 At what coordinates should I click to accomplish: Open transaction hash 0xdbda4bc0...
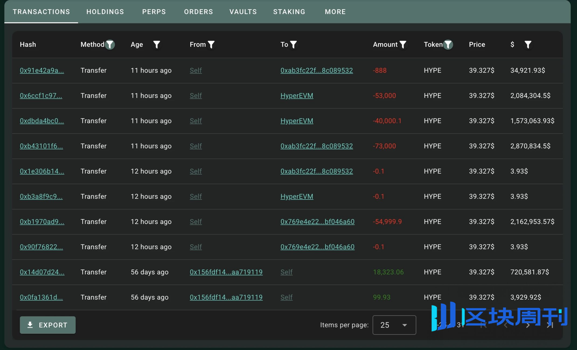[x=42, y=121]
